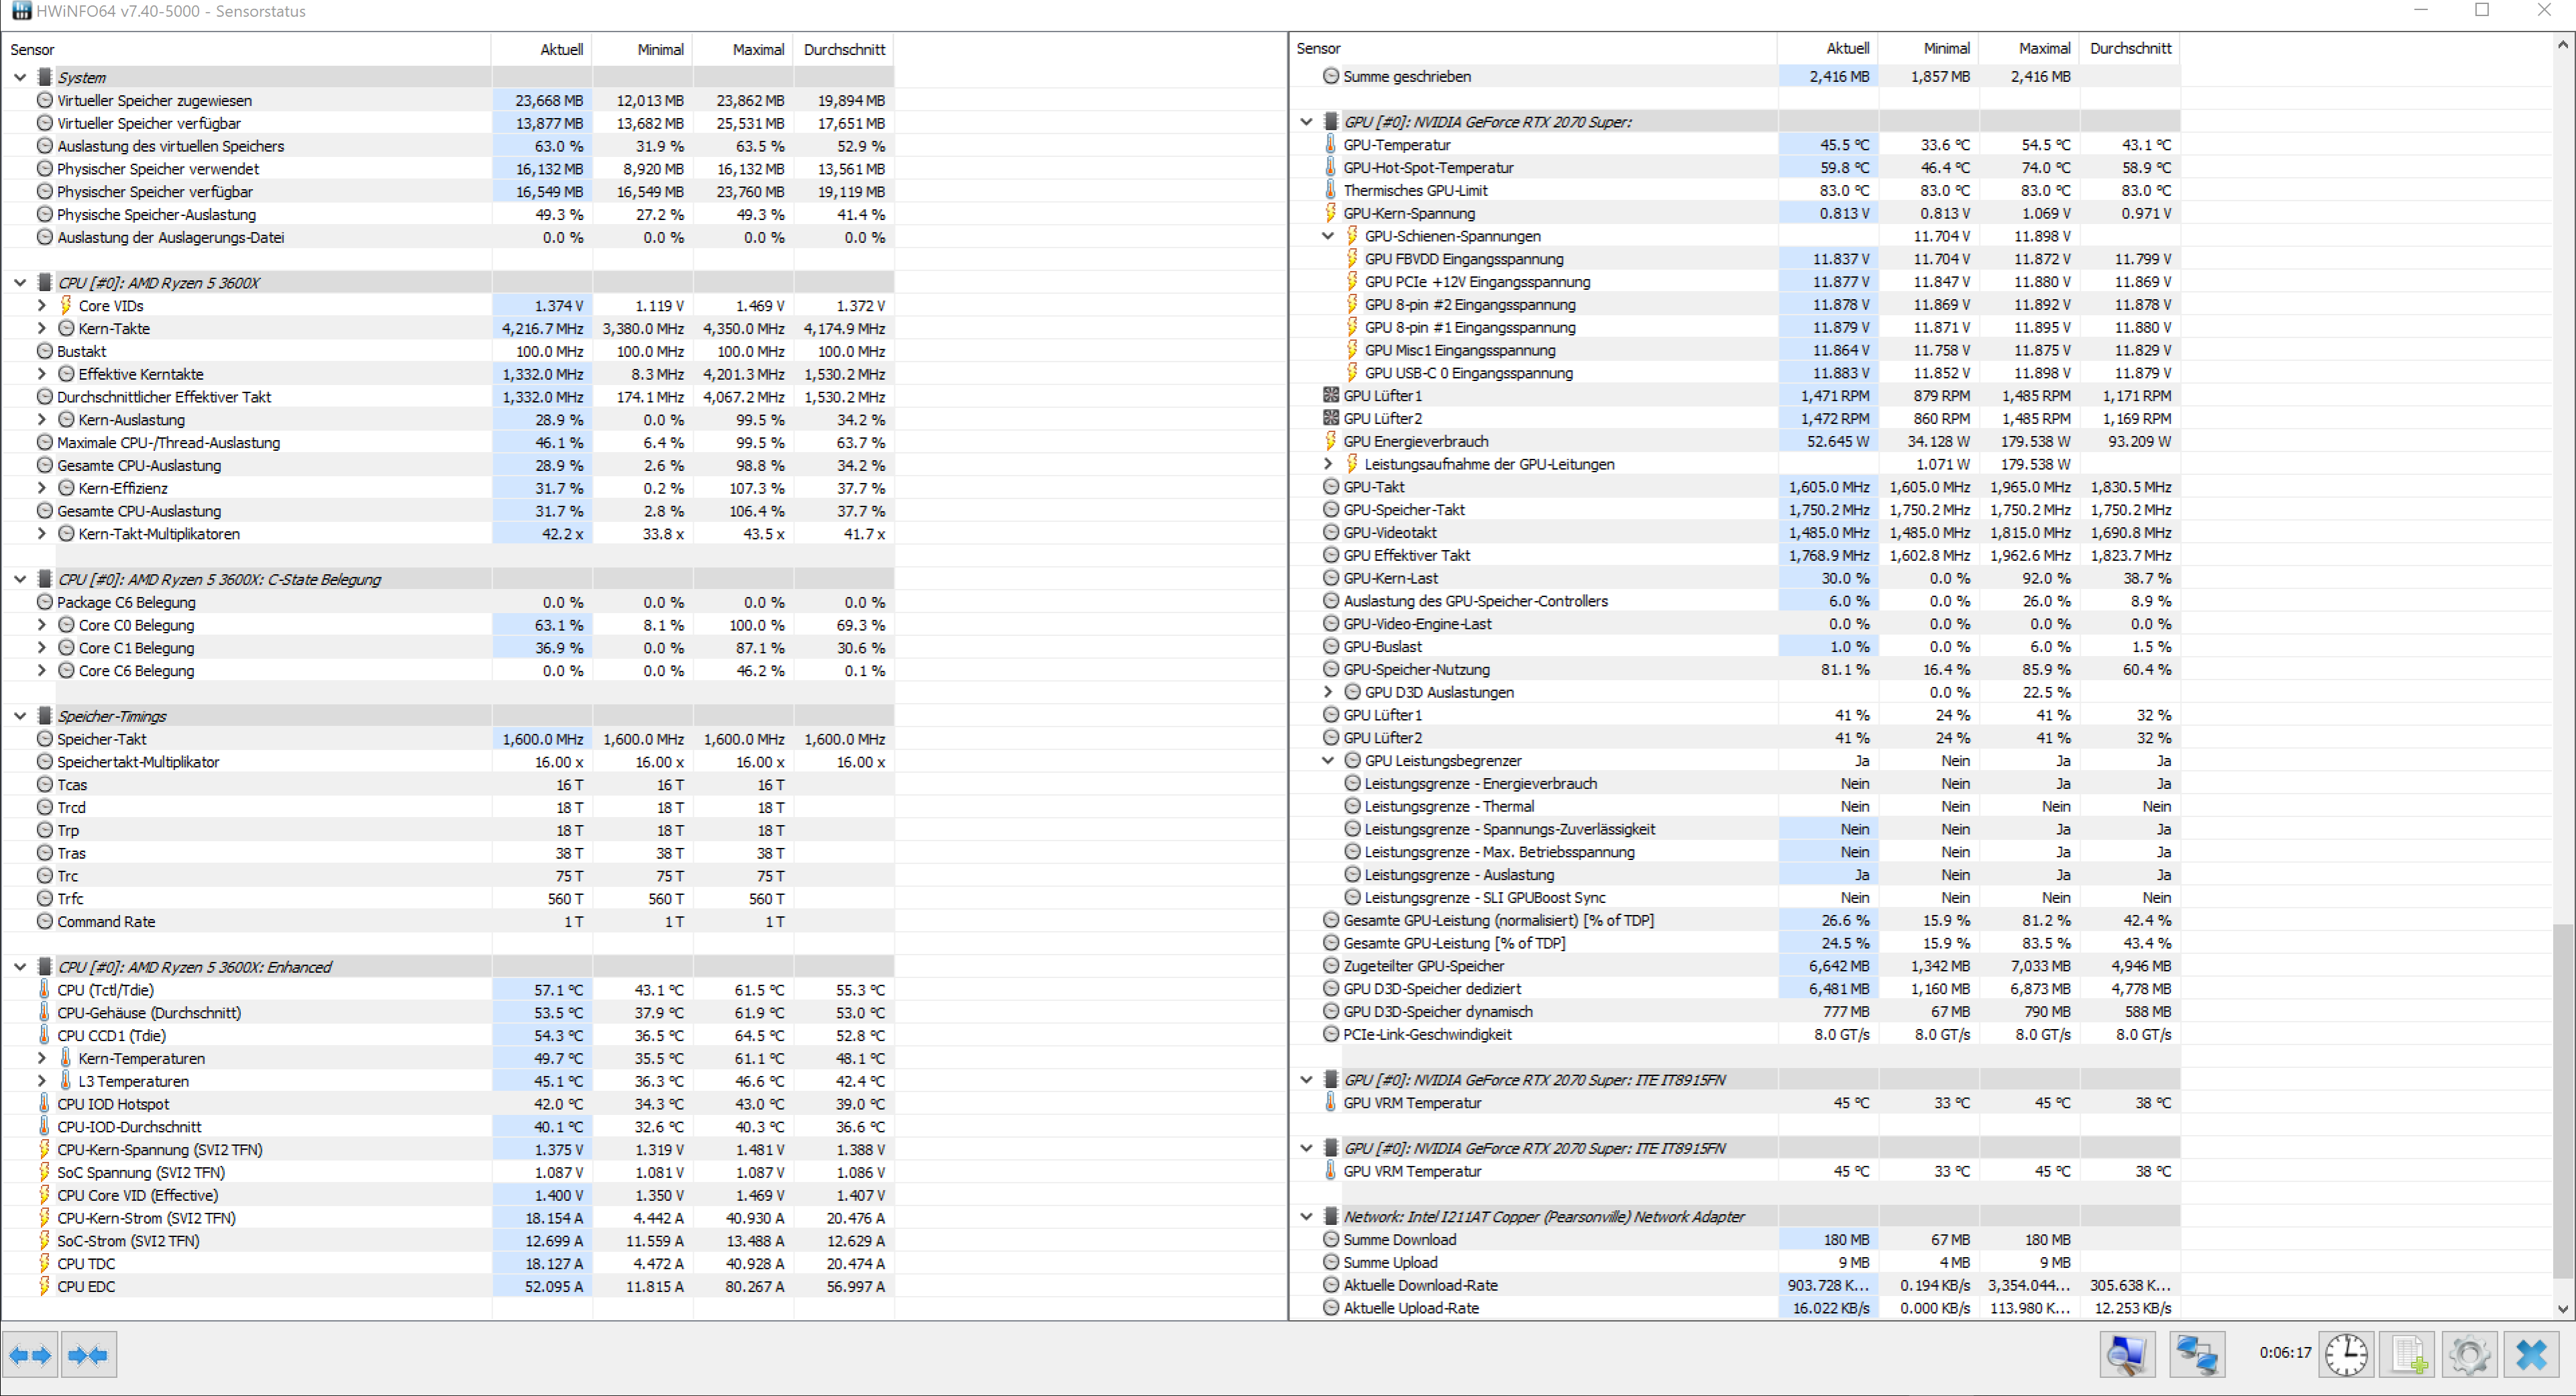Select the Virtueller Speicher zugewiesen row
Screen dimensions: 2576x1396
(x=448, y=100)
